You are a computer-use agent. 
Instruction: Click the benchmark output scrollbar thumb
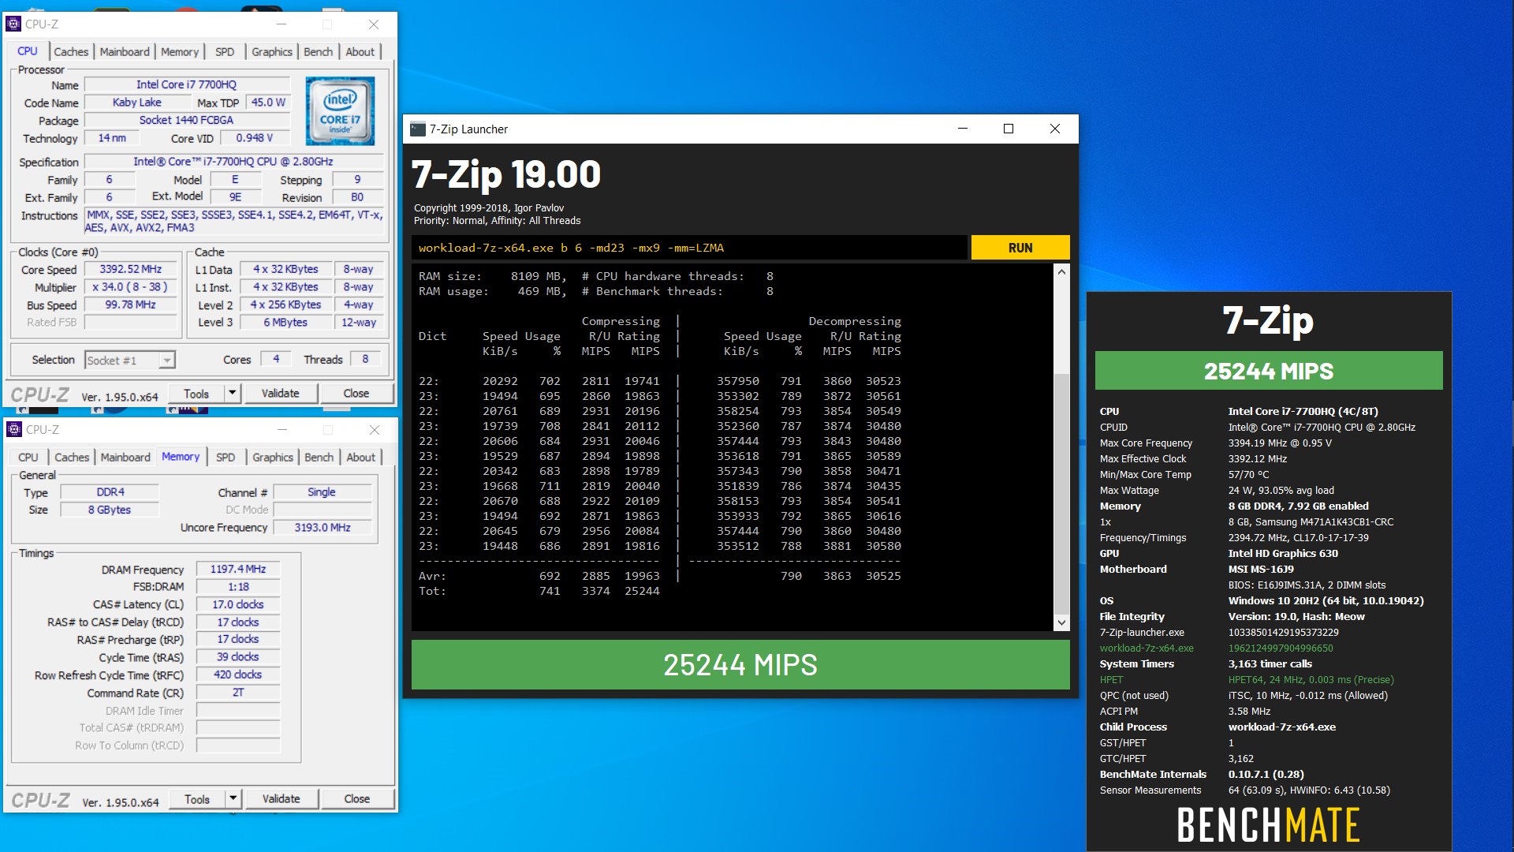(x=1061, y=493)
